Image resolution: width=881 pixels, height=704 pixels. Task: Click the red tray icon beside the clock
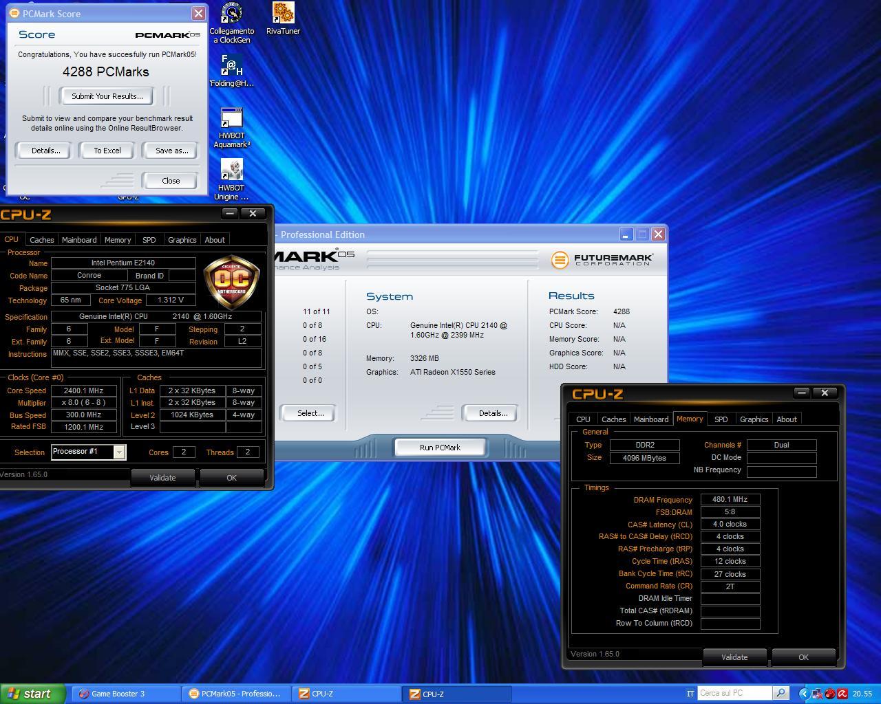pyautogui.click(x=842, y=694)
